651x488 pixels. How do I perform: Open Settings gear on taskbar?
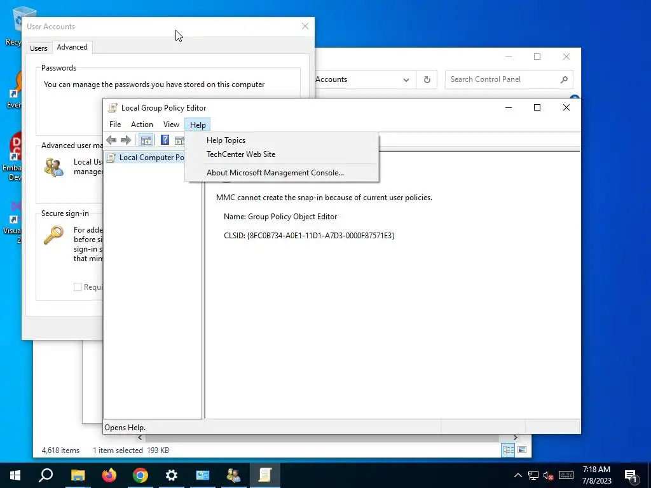[172, 475]
